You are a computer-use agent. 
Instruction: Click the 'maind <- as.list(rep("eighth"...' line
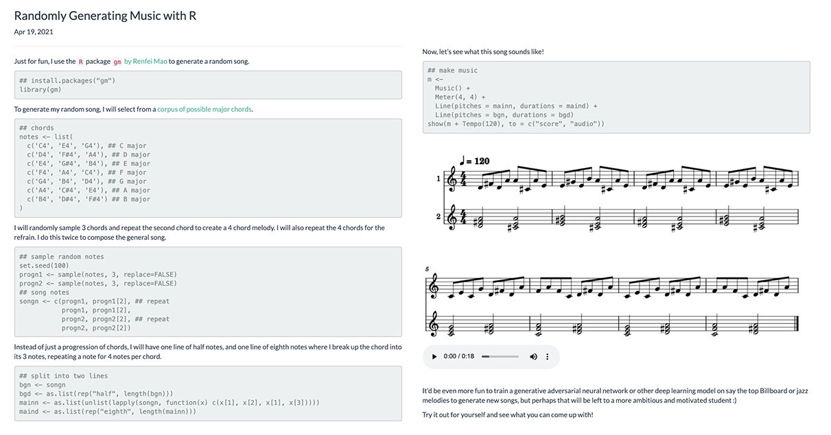pyautogui.click(x=108, y=412)
